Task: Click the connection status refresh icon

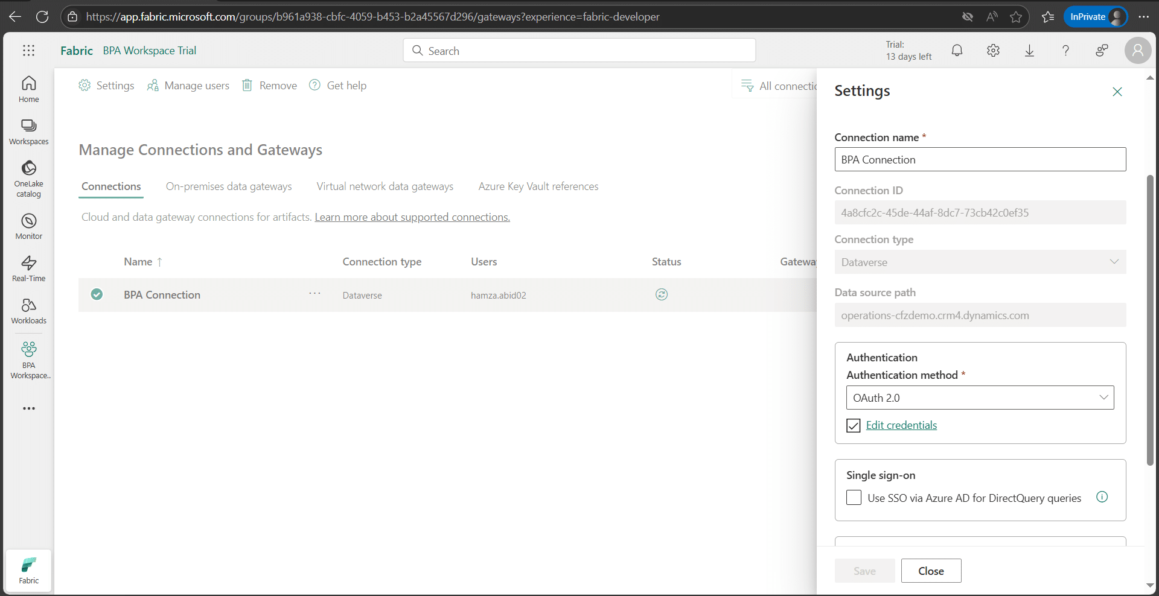Action: point(662,294)
